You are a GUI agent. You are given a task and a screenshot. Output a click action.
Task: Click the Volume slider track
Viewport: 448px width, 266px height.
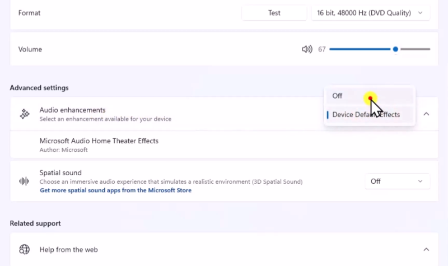380,49
